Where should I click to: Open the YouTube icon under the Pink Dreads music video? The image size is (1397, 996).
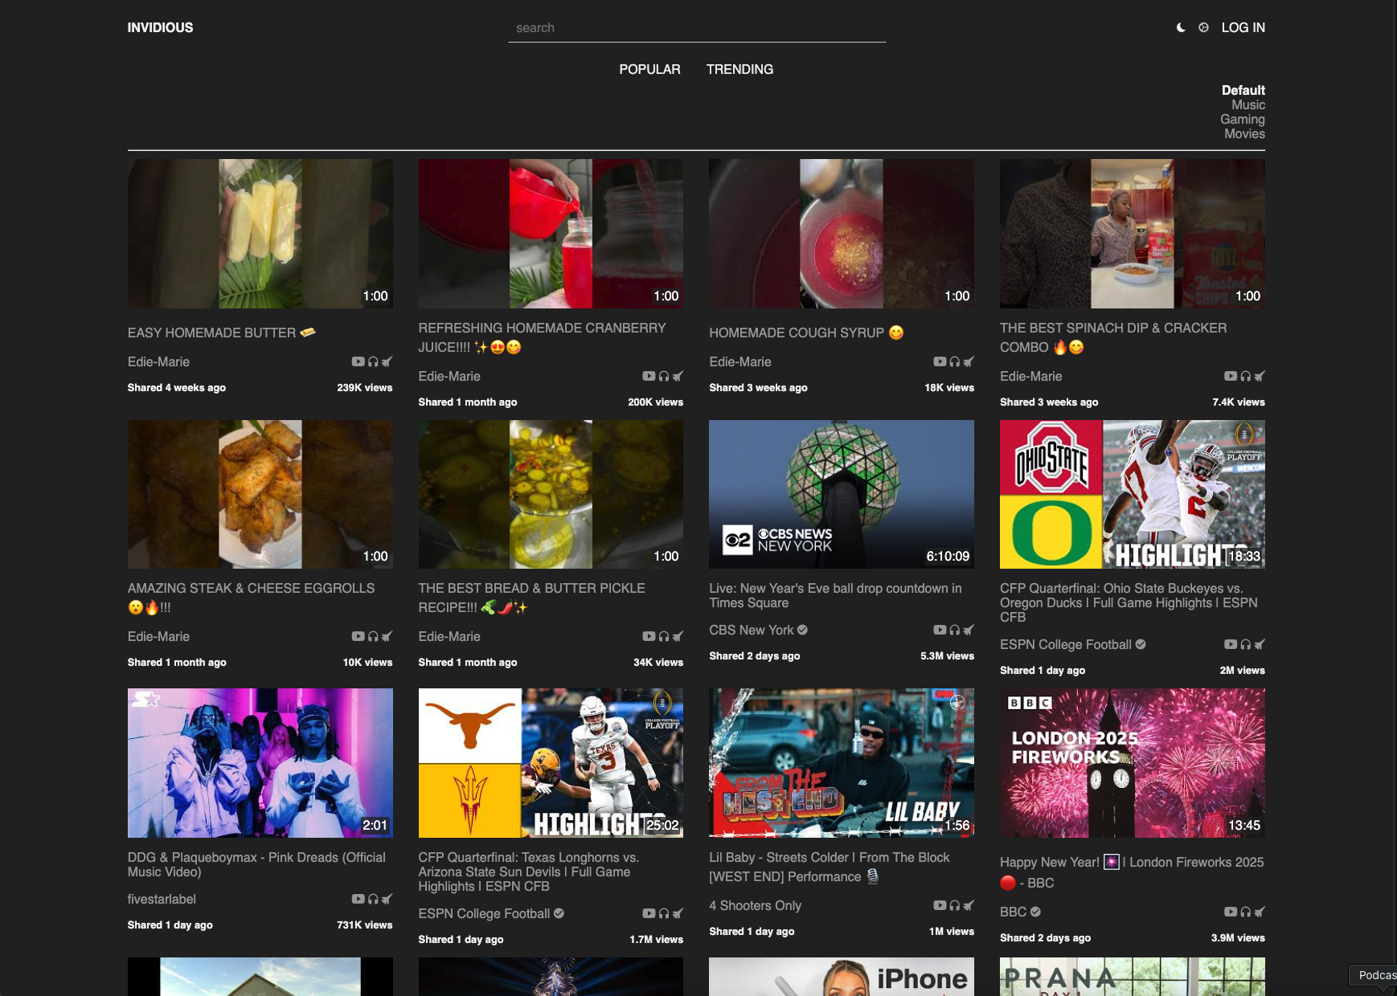tap(358, 899)
